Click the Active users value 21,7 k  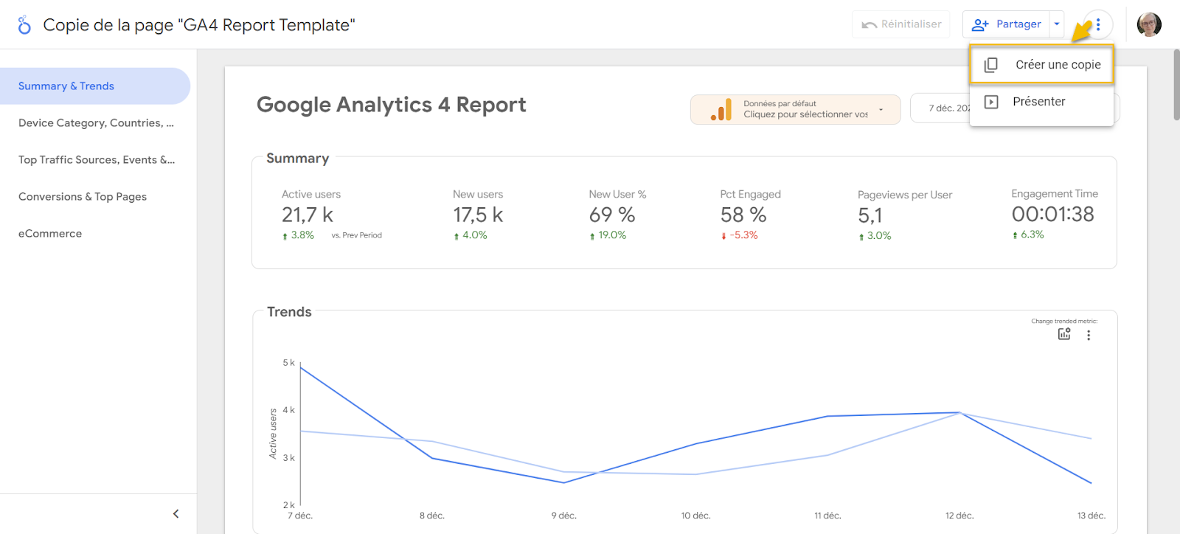308,215
